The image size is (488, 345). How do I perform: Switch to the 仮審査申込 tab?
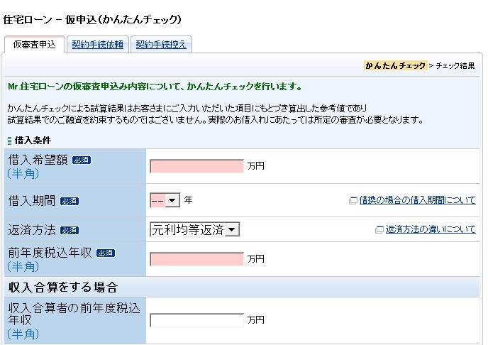[x=35, y=45]
